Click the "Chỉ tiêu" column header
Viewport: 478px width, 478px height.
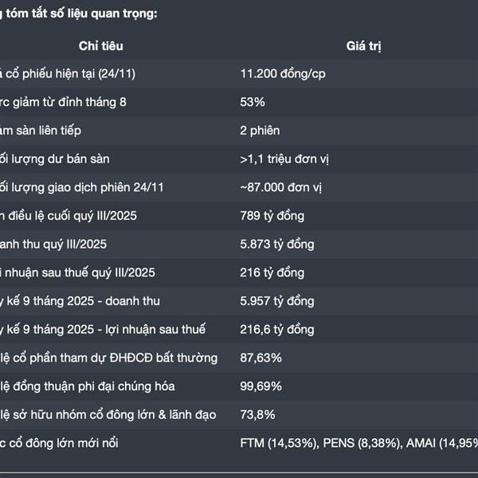click(100, 46)
